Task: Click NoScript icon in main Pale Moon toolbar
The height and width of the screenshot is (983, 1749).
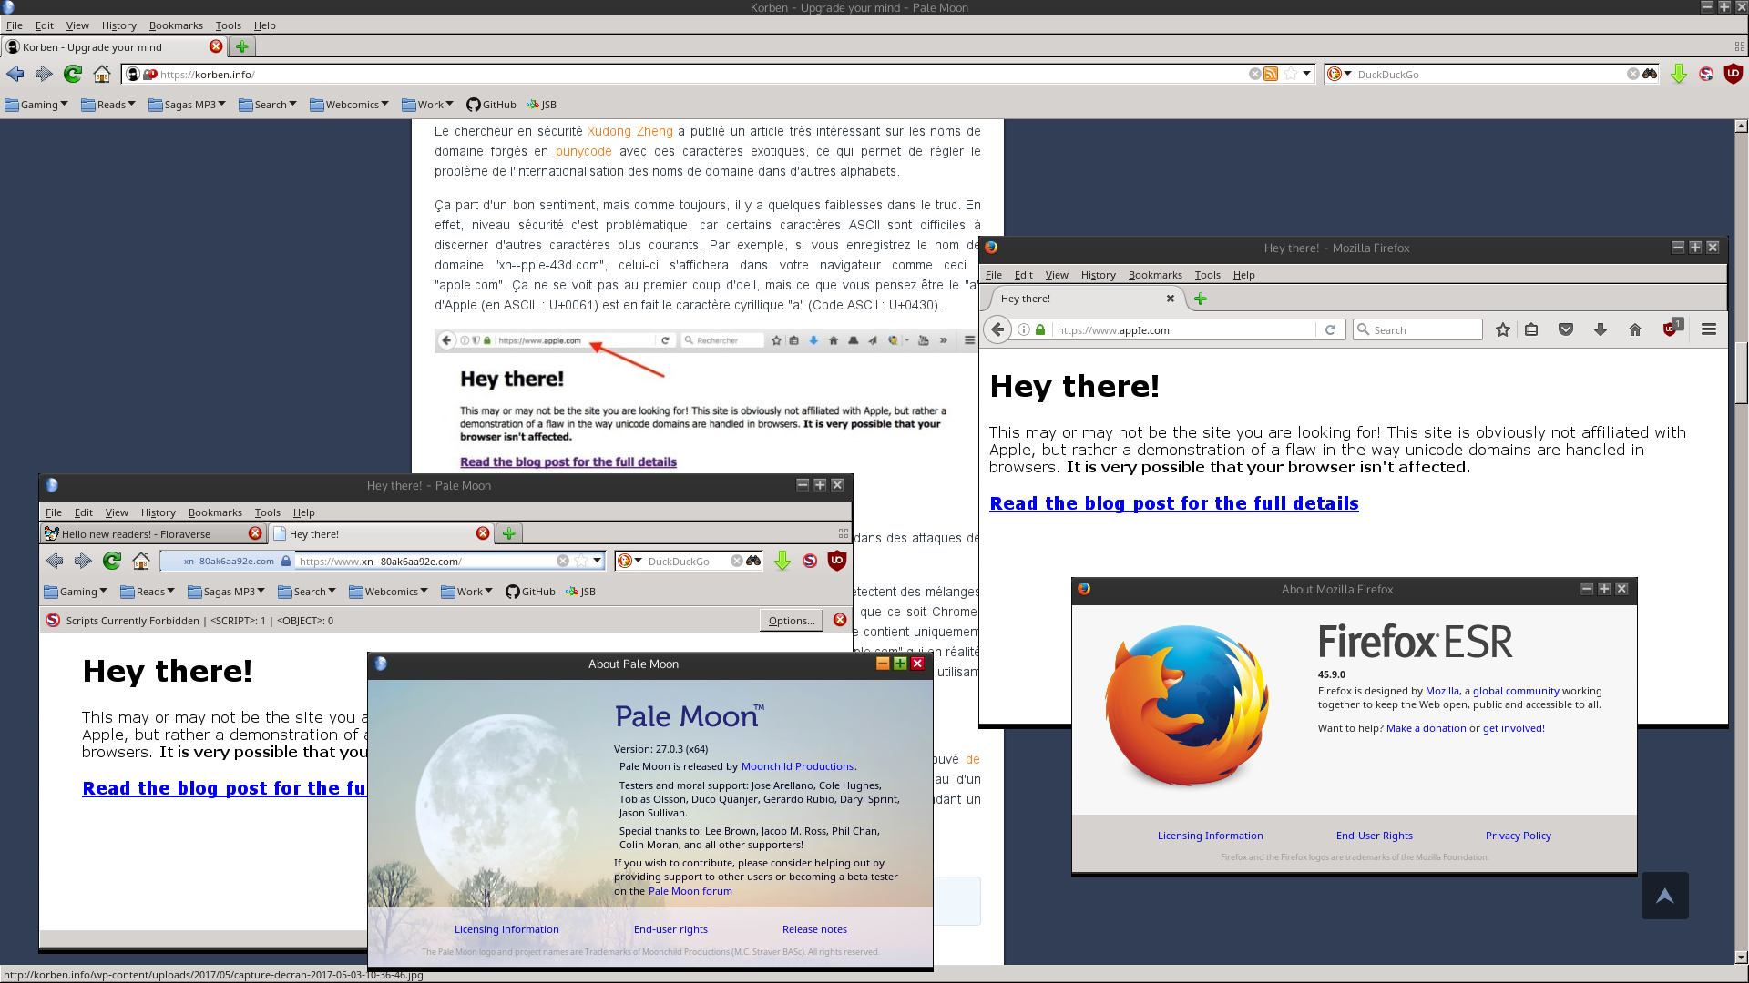Action: [x=1706, y=74]
